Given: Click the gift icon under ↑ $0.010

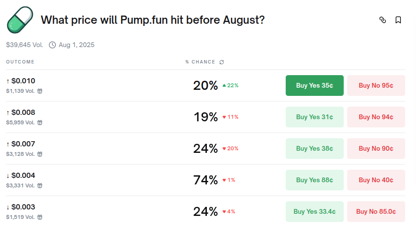Looking at the screenshot, I should coord(40,91).
